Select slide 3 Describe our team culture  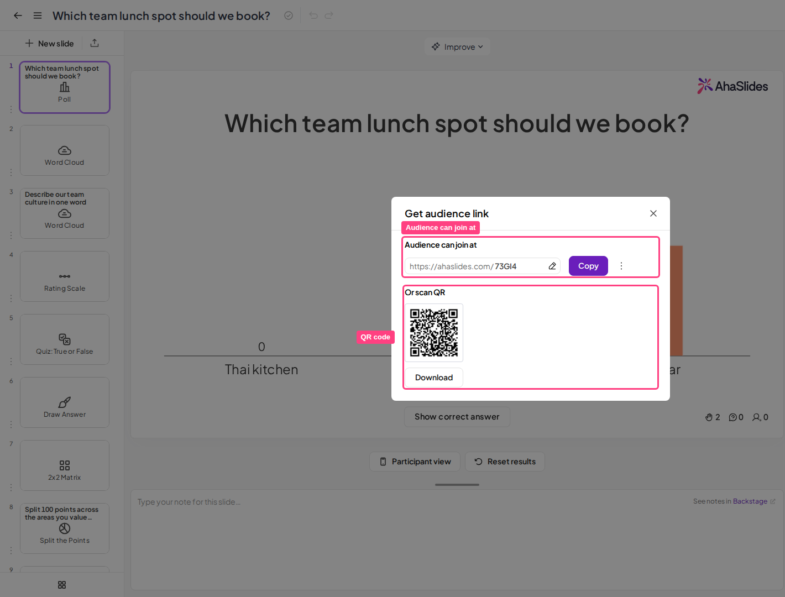point(65,213)
